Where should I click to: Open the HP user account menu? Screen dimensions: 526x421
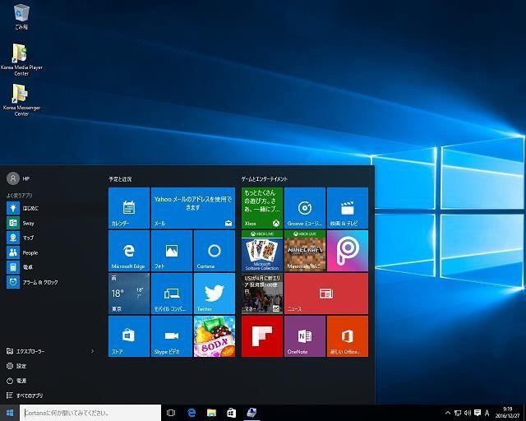point(18,178)
